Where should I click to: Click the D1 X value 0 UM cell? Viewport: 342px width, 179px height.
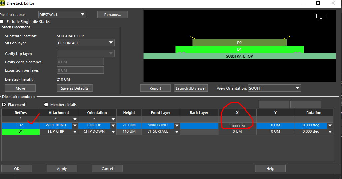pos(237,132)
